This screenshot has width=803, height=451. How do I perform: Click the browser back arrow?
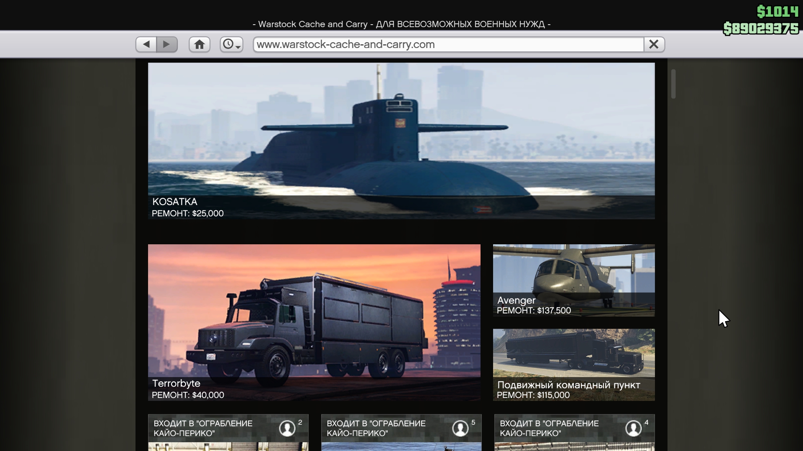pyautogui.click(x=146, y=44)
